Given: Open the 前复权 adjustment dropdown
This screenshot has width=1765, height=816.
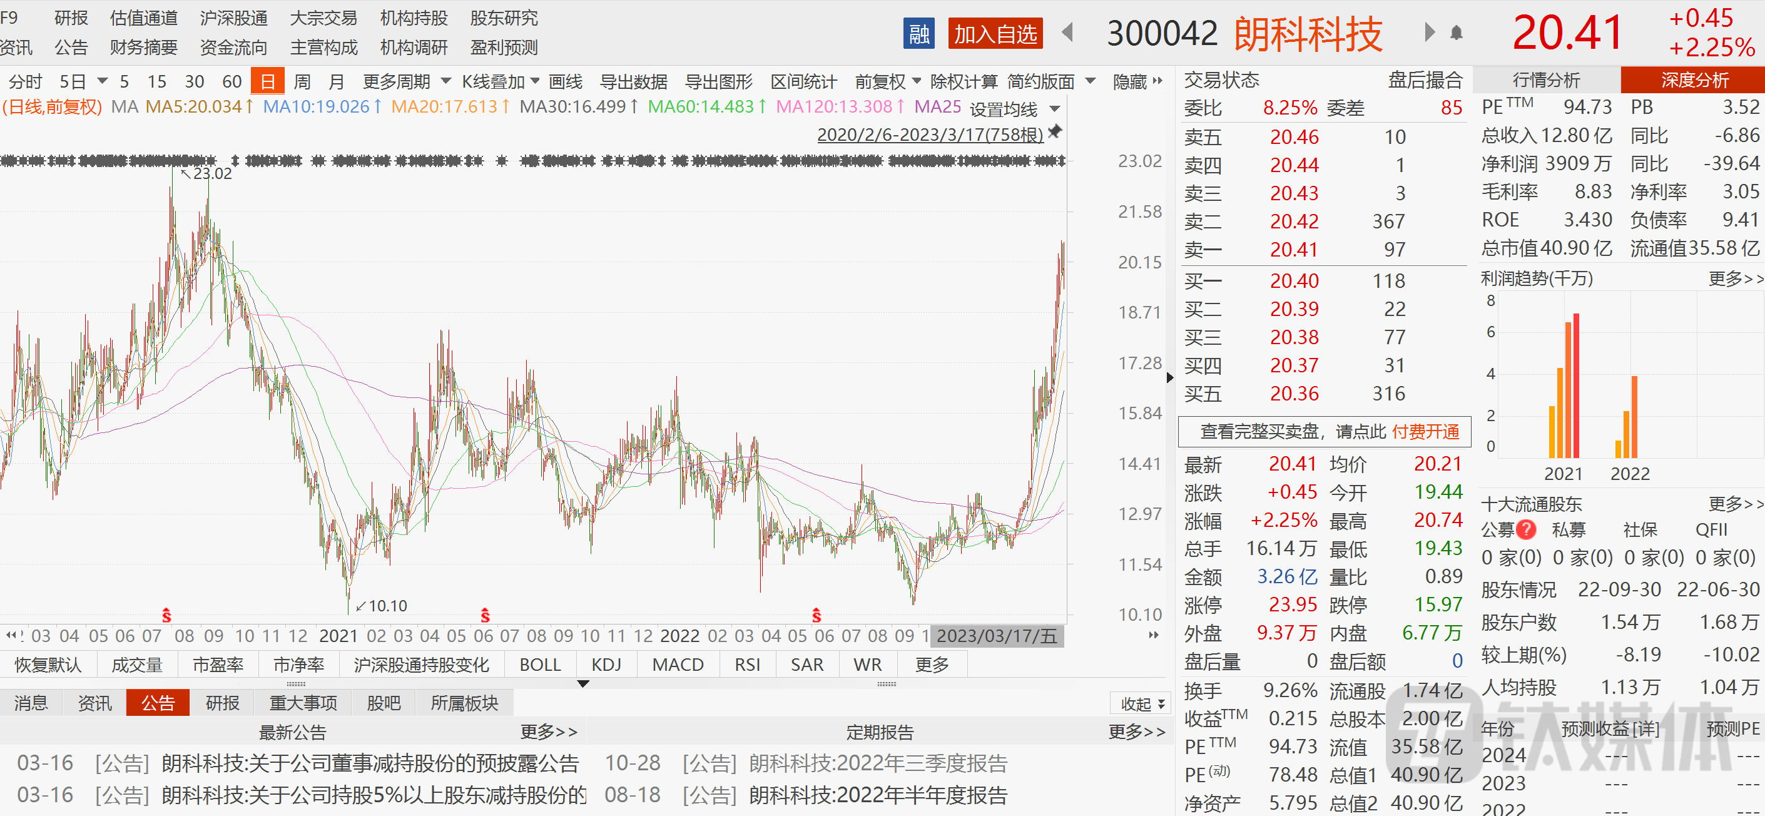Looking at the screenshot, I should (x=887, y=82).
